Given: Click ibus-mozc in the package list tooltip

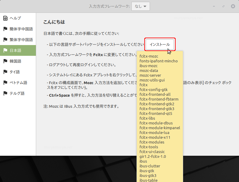Looking at the screenshot, I should pyautogui.click(x=148, y=66).
